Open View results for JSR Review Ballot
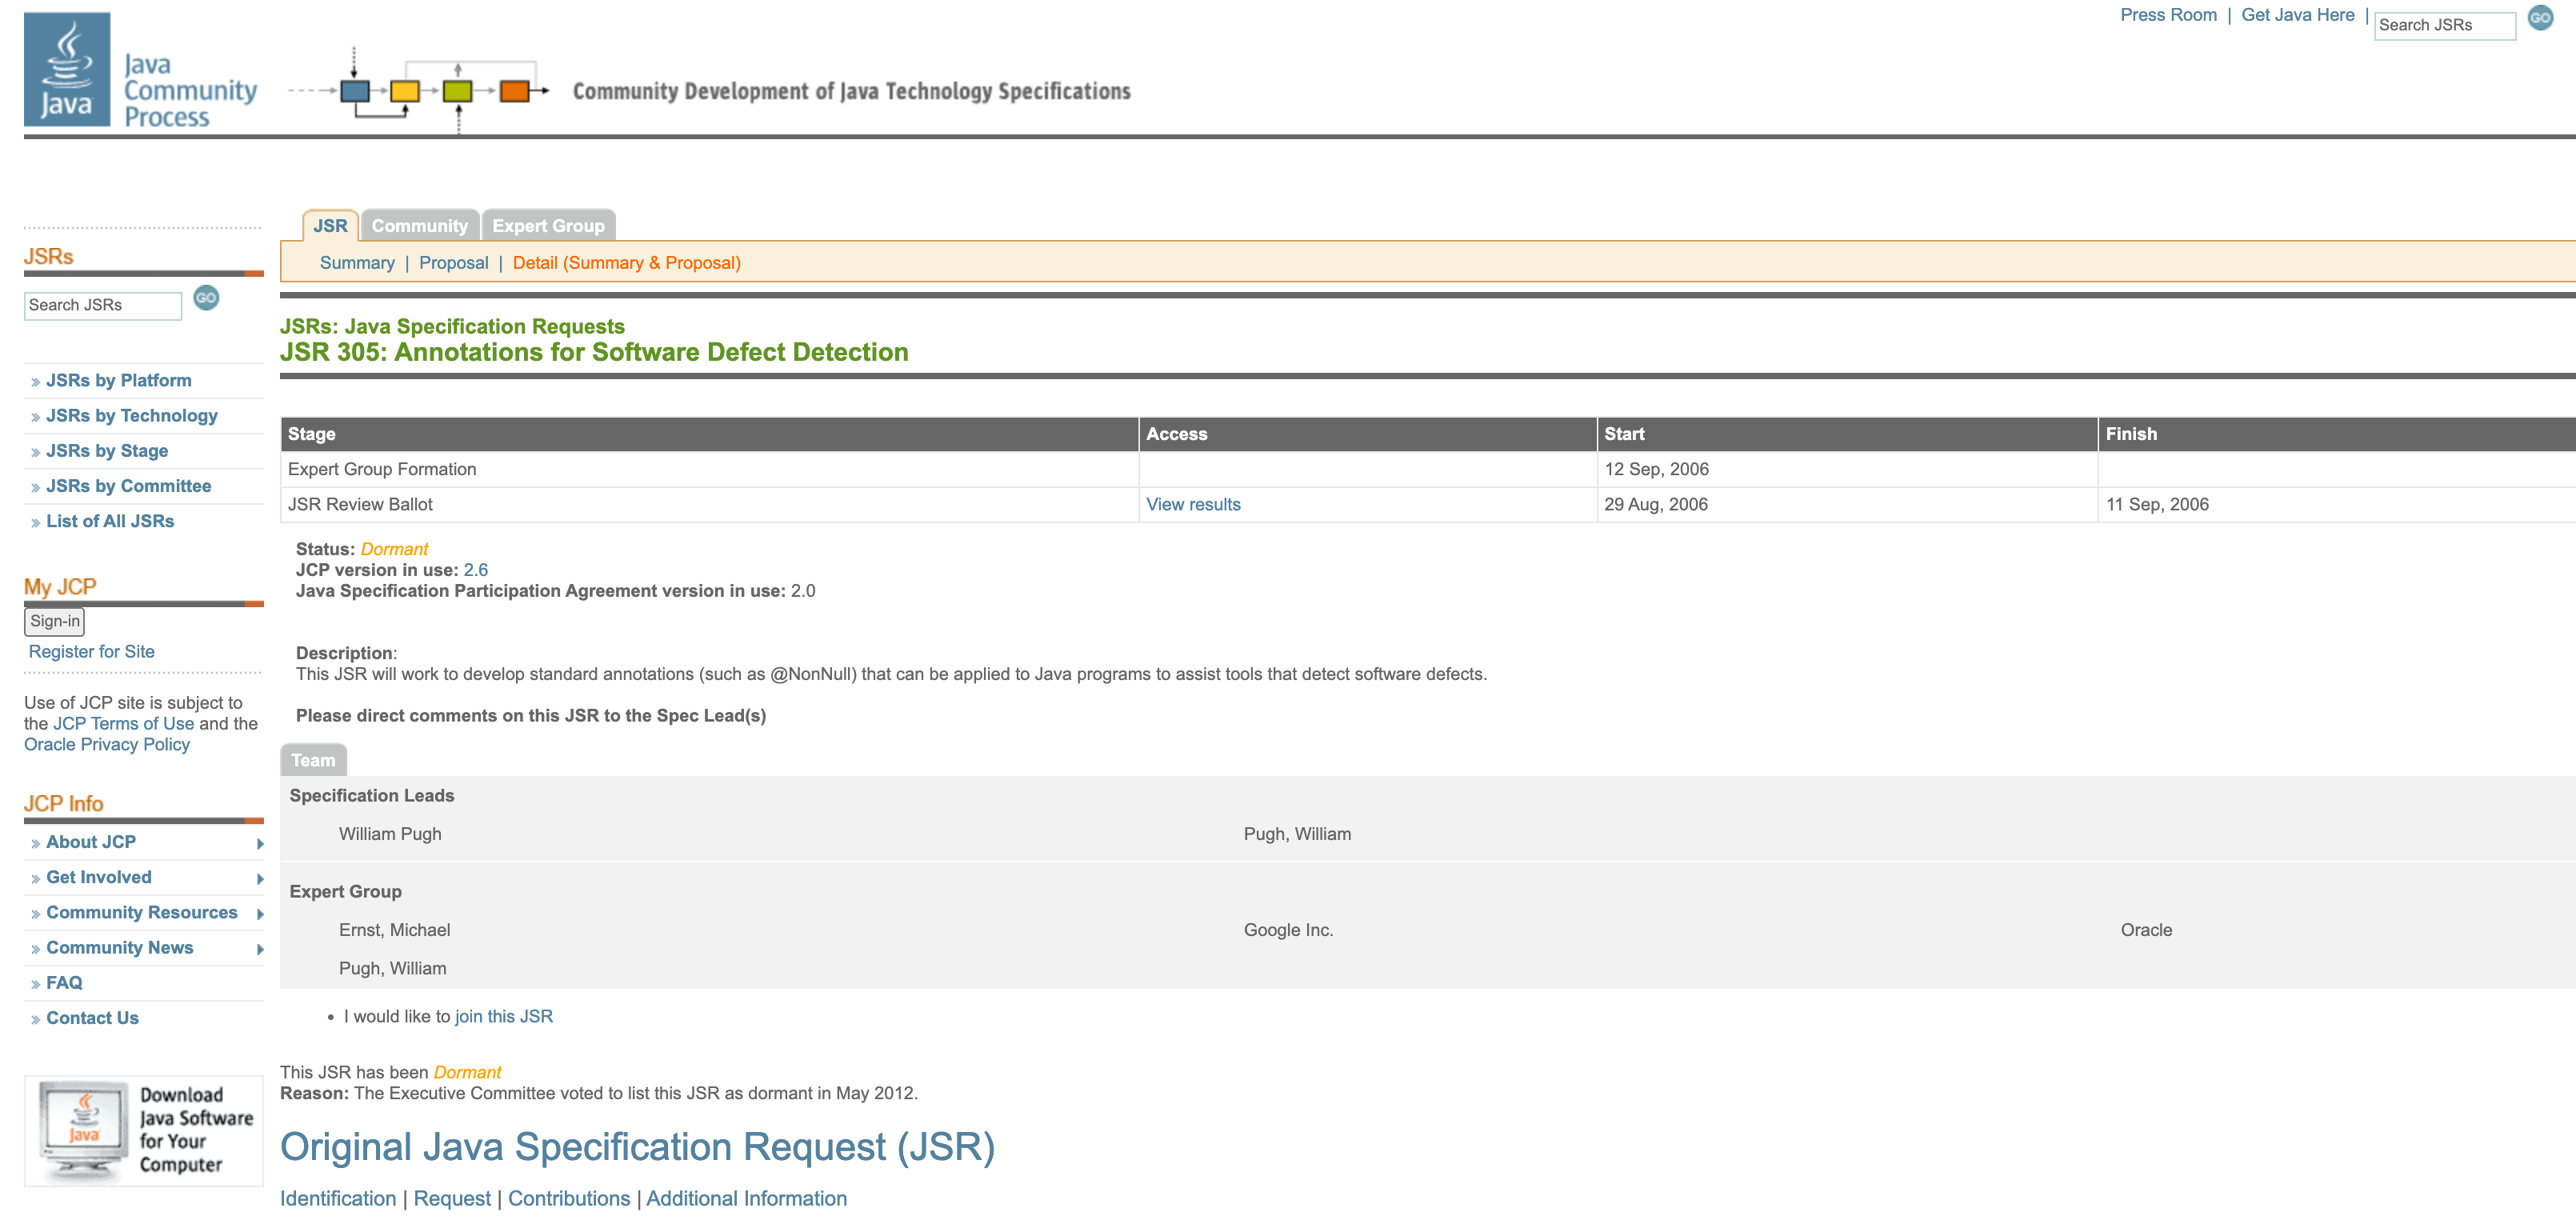The image size is (2576, 1216). 1192,505
